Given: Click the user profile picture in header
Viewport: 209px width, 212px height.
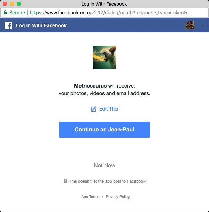Looking at the screenshot, I should pyautogui.click(x=190, y=25).
